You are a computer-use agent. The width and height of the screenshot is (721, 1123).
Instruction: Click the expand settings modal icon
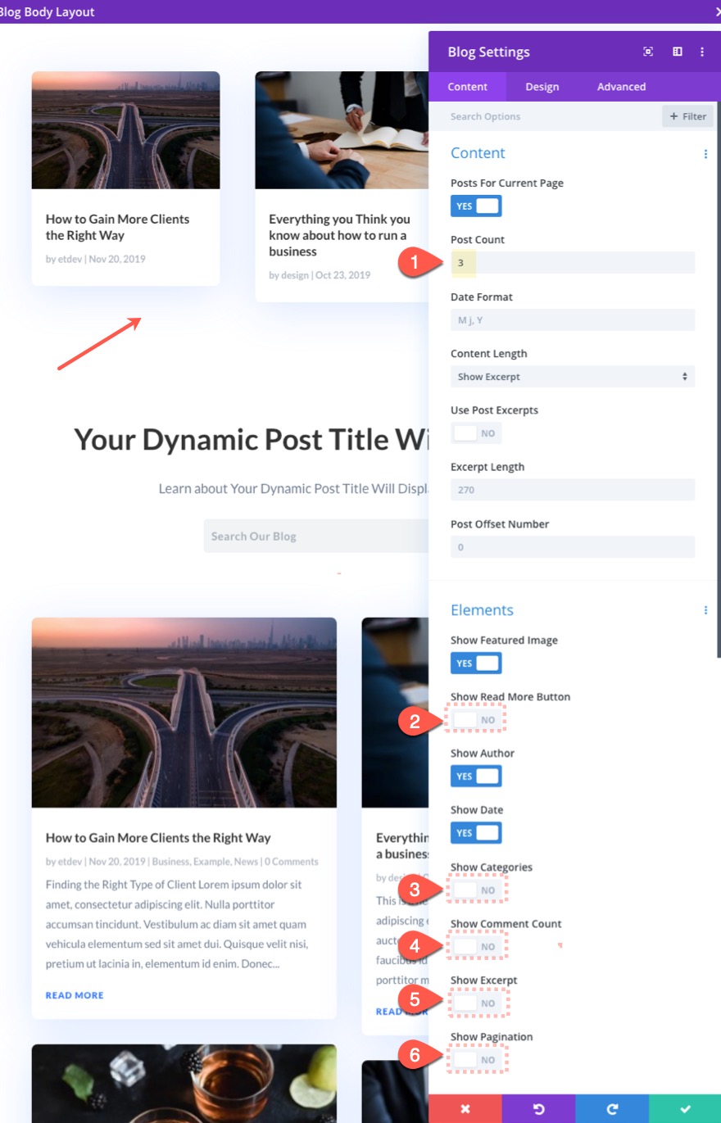[647, 52]
